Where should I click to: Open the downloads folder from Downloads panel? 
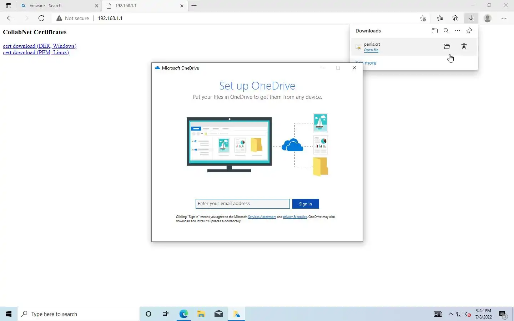[435, 31]
